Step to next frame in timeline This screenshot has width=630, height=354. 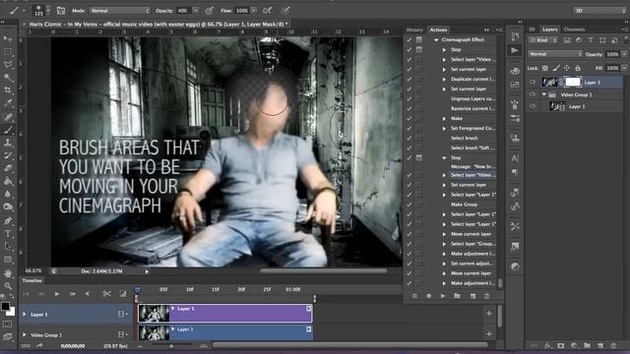tap(72, 294)
